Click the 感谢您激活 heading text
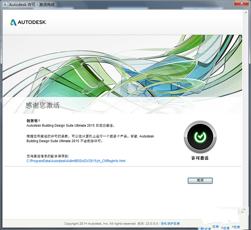This screenshot has height=230, width=251. [x=42, y=105]
